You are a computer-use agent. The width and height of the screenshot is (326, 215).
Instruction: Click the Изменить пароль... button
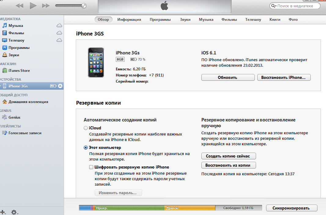[118, 193]
